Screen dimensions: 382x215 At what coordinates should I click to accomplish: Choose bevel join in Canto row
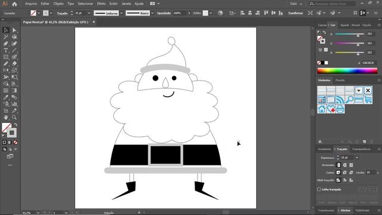pos(351,173)
